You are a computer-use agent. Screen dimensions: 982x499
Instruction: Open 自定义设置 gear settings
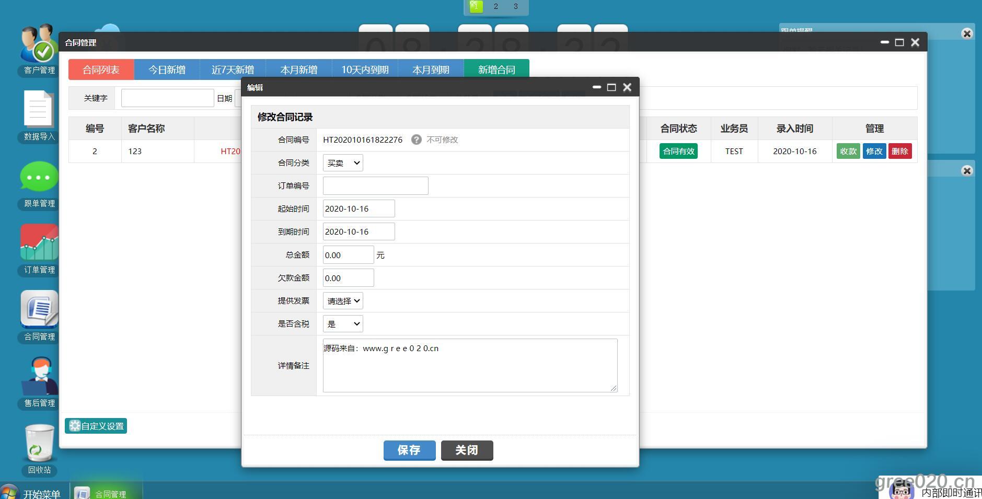click(x=96, y=426)
